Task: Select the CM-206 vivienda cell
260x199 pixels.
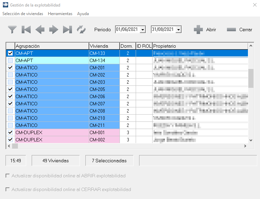Action: tap(104, 96)
